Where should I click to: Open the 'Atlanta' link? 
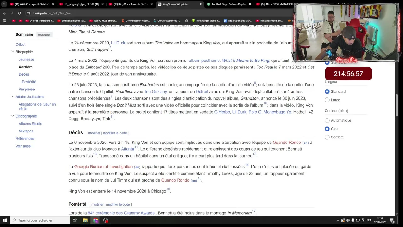[128, 149]
